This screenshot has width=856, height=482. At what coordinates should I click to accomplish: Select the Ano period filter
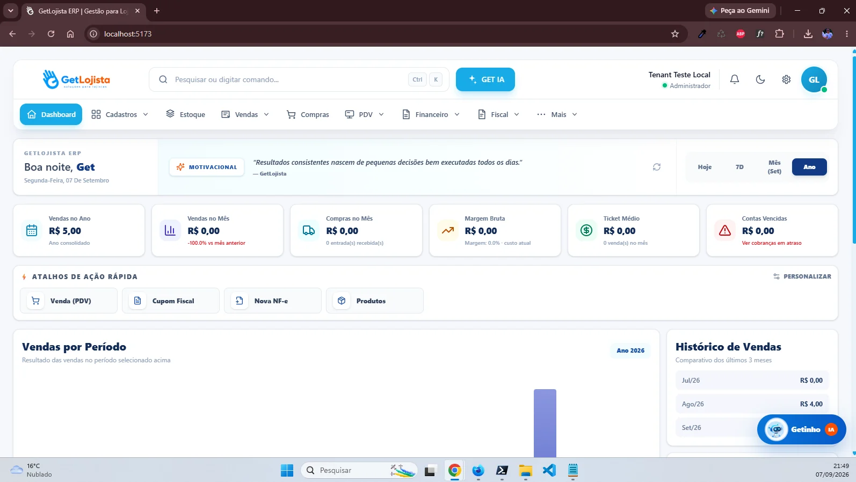[809, 167]
